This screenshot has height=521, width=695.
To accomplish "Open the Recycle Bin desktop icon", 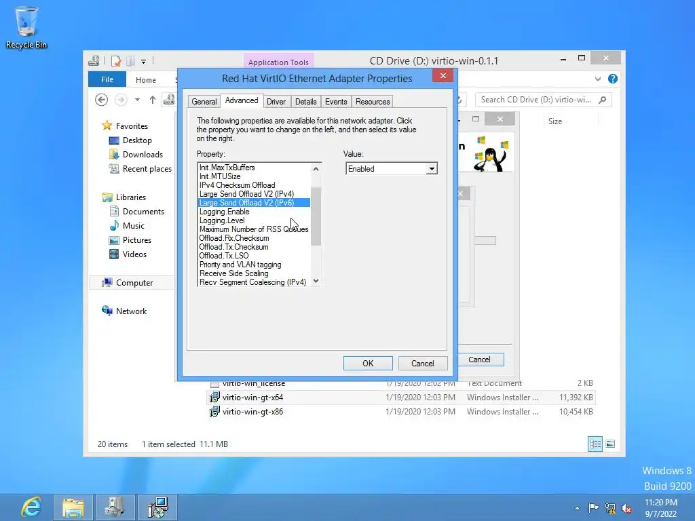I will coord(26,26).
